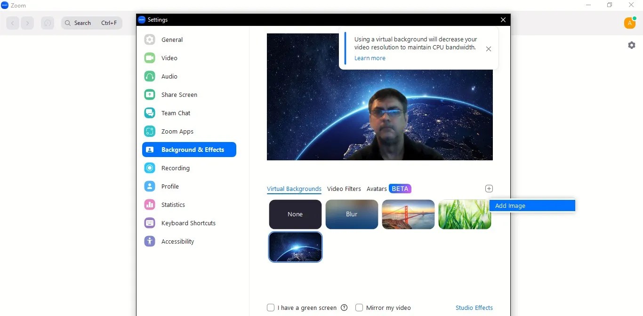
Task: Open the Accessibility sidebar icon
Action: pos(150,241)
